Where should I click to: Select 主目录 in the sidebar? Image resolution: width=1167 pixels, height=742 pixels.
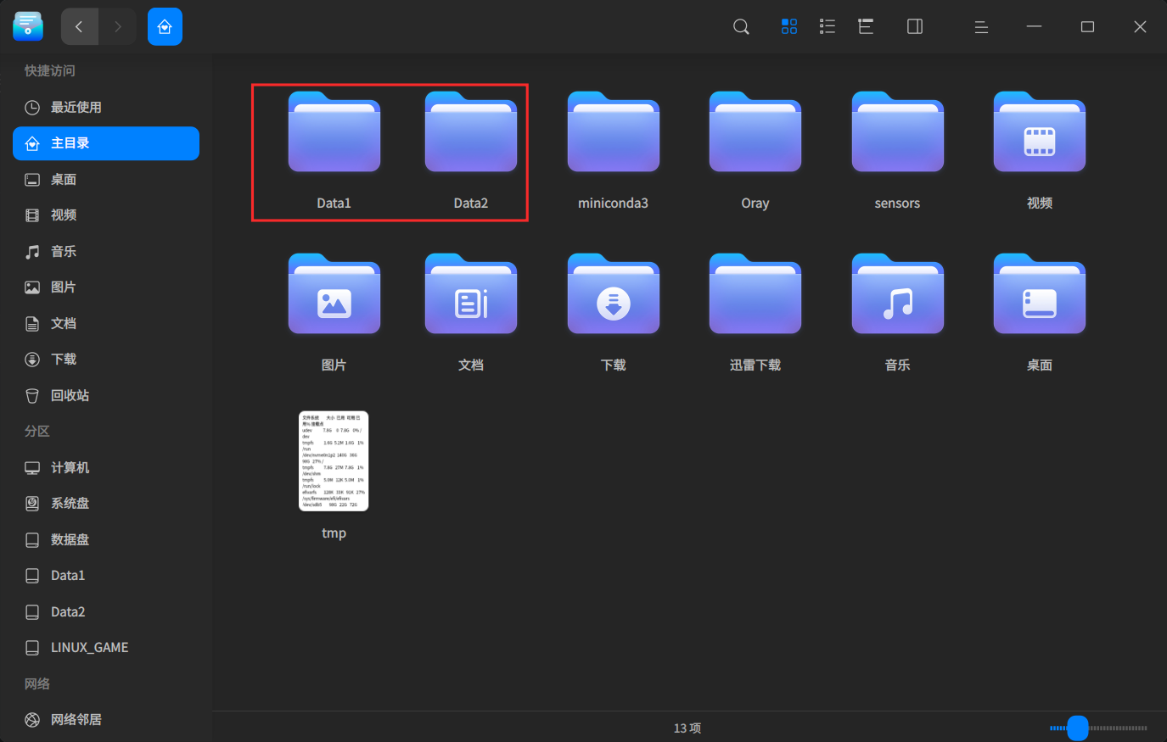tap(106, 143)
